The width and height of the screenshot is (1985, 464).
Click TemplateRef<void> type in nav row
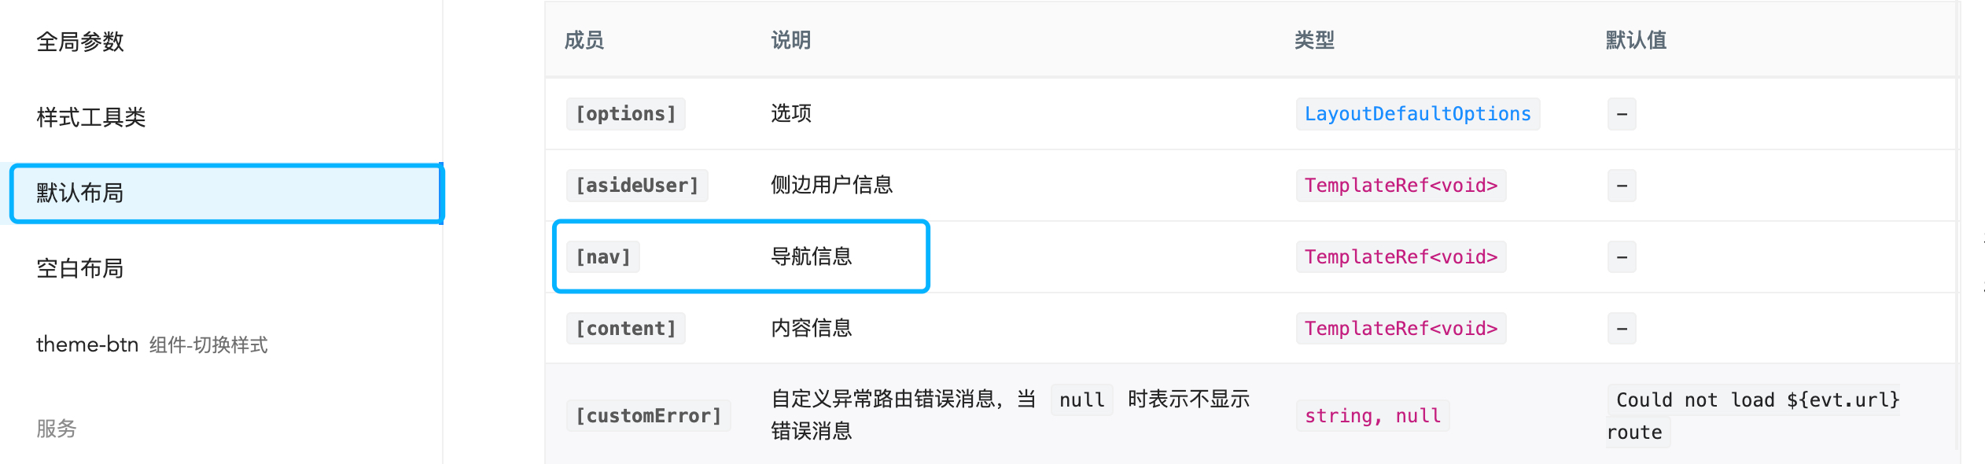coord(1401,257)
